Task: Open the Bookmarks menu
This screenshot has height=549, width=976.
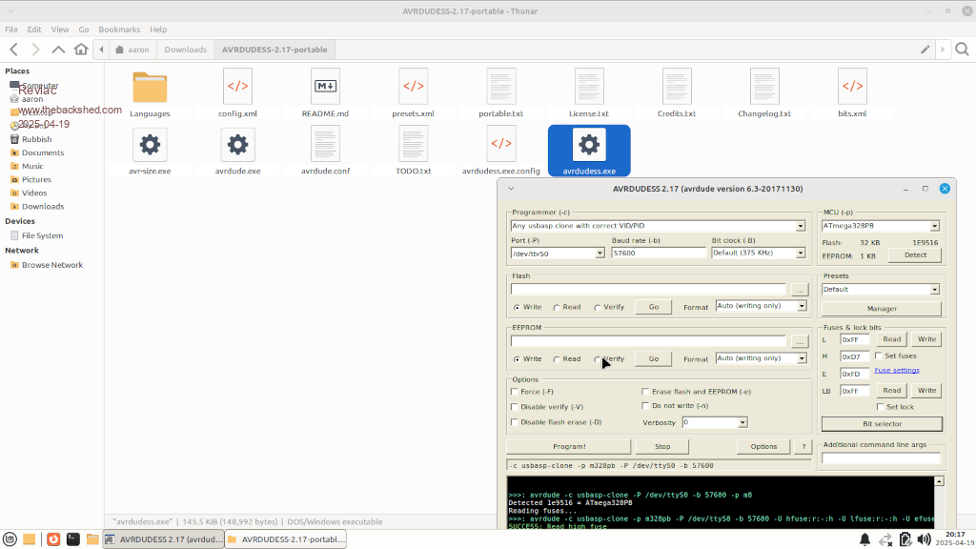Action: click(118, 30)
